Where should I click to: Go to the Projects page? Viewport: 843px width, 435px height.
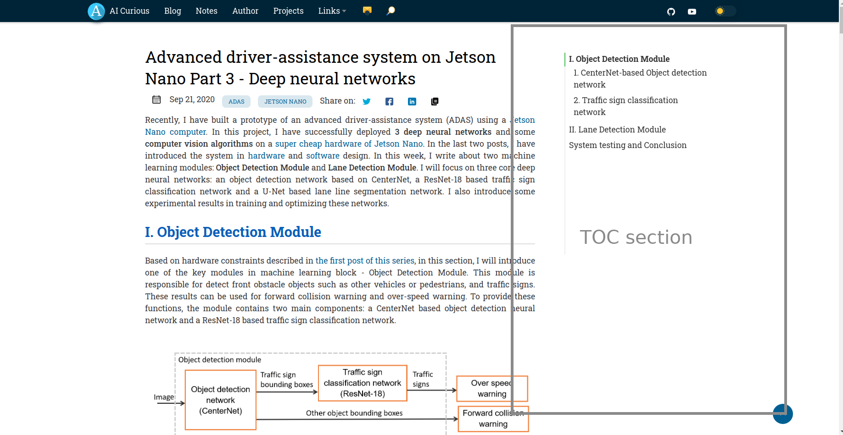(x=288, y=11)
